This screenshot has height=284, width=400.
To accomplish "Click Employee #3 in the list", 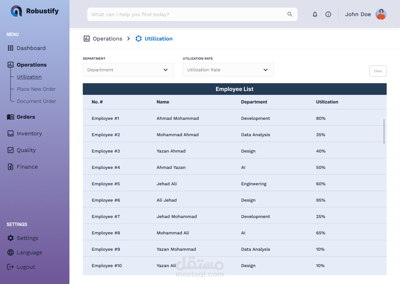I will (x=106, y=151).
